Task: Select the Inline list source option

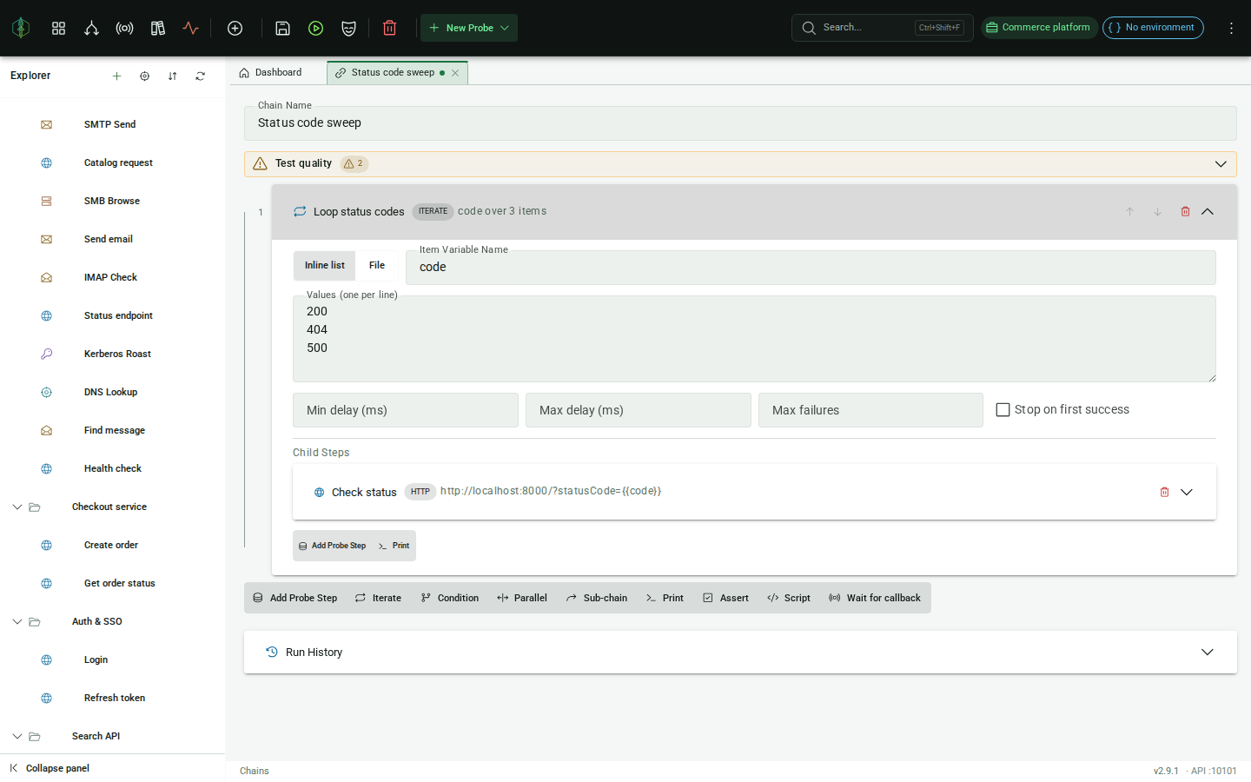Action: (324, 265)
